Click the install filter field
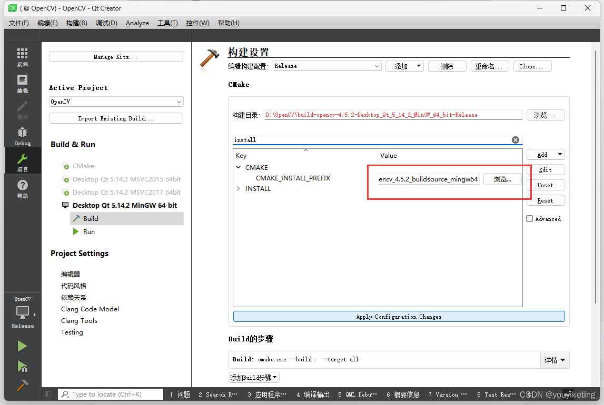Viewport: 604px width, 405px height. tap(372, 139)
